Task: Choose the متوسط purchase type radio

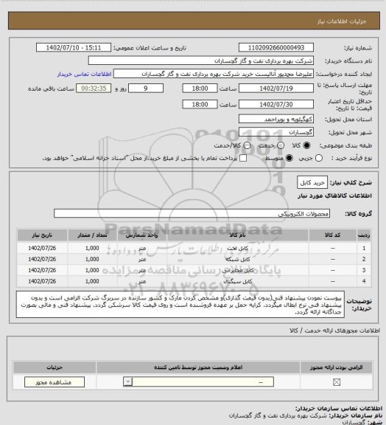Action: 289,158
